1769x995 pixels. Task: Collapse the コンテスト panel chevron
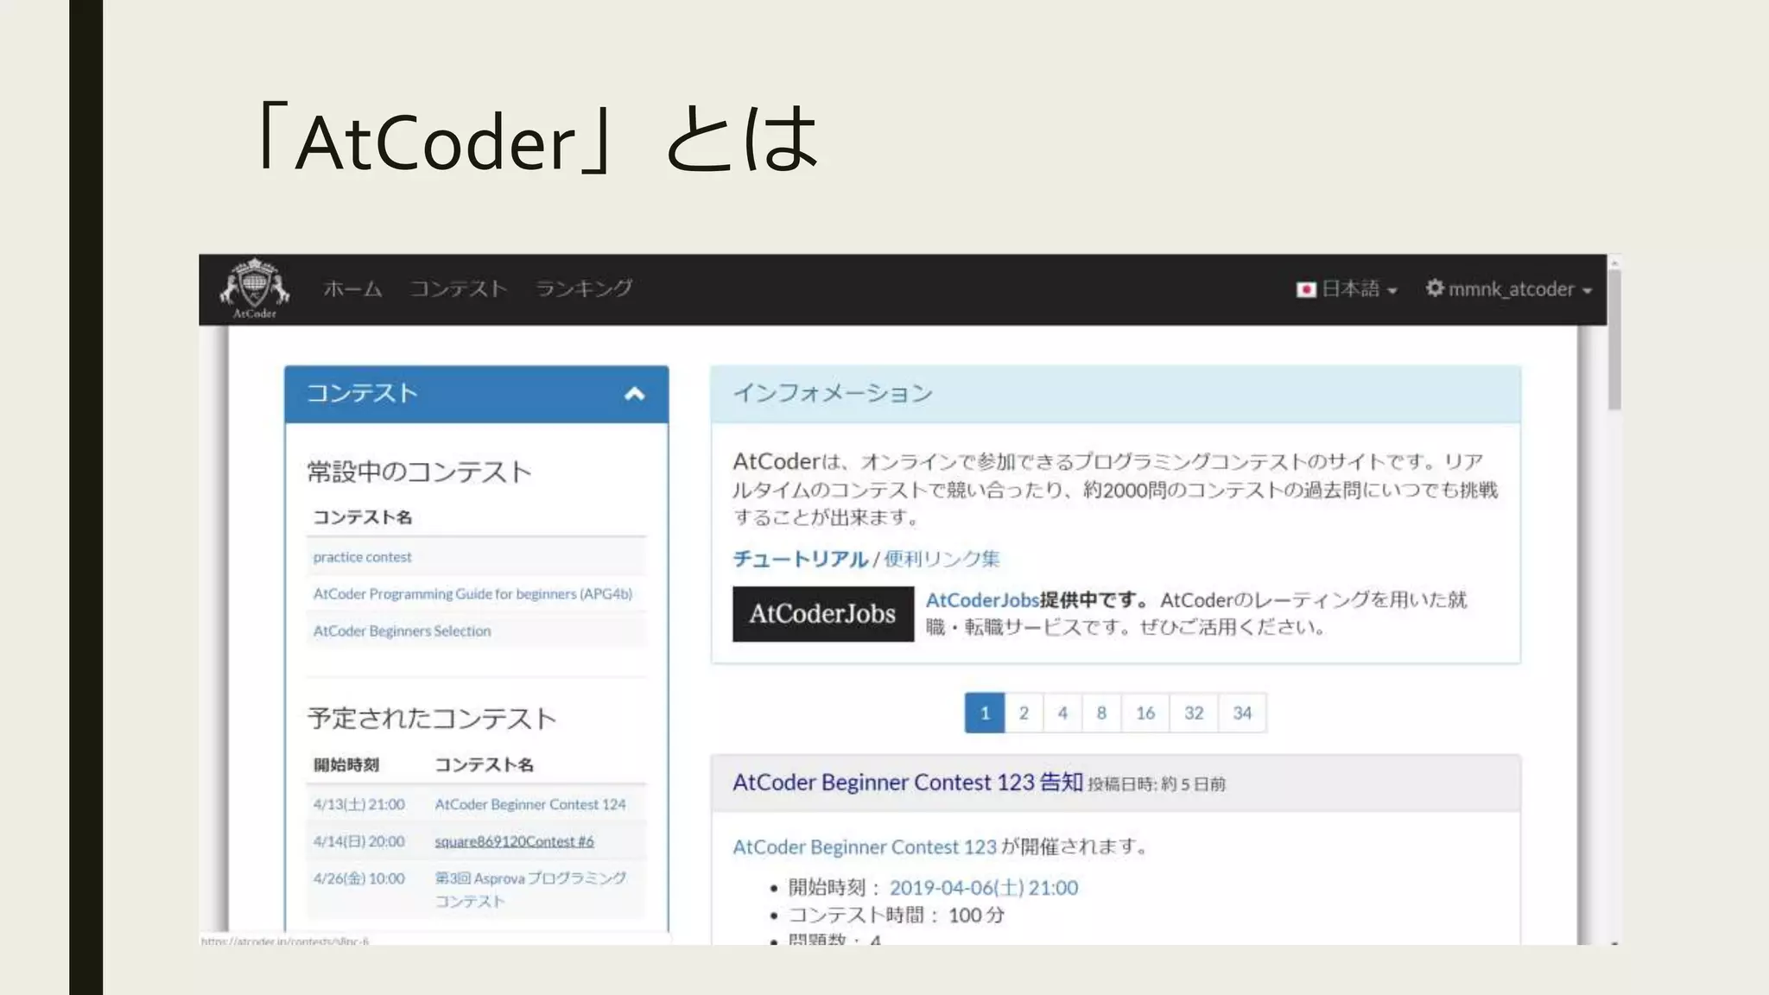[x=635, y=394]
